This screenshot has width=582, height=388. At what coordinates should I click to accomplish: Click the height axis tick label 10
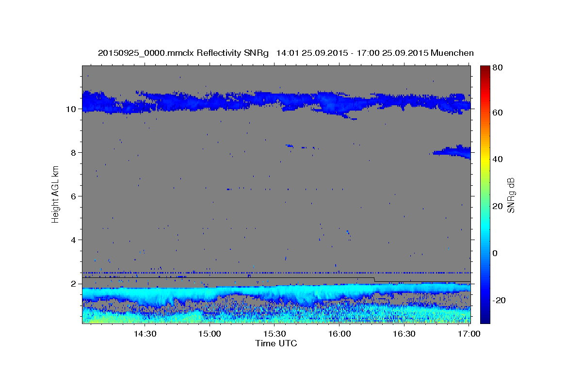coord(71,109)
